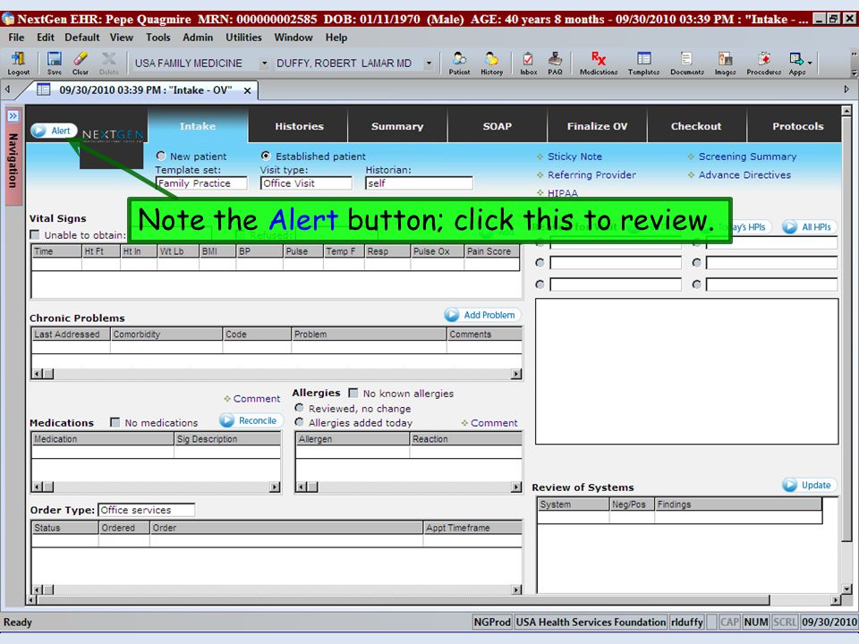Open the USA FAMILY MEDICINE practice dropdown
The width and height of the screenshot is (859, 644).
tap(264, 64)
